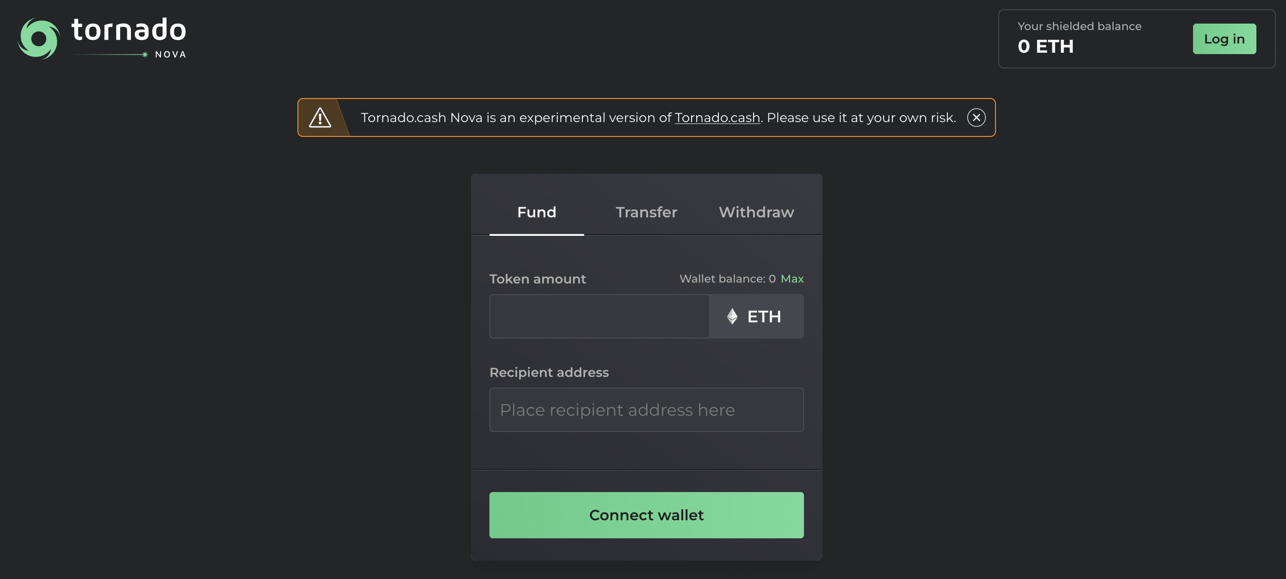Click the Token amount label

point(537,279)
